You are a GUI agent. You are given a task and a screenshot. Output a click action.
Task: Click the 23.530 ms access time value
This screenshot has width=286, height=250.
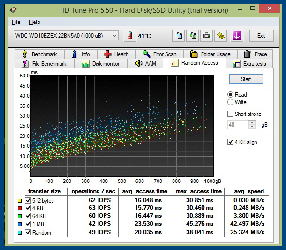[x=148, y=224]
